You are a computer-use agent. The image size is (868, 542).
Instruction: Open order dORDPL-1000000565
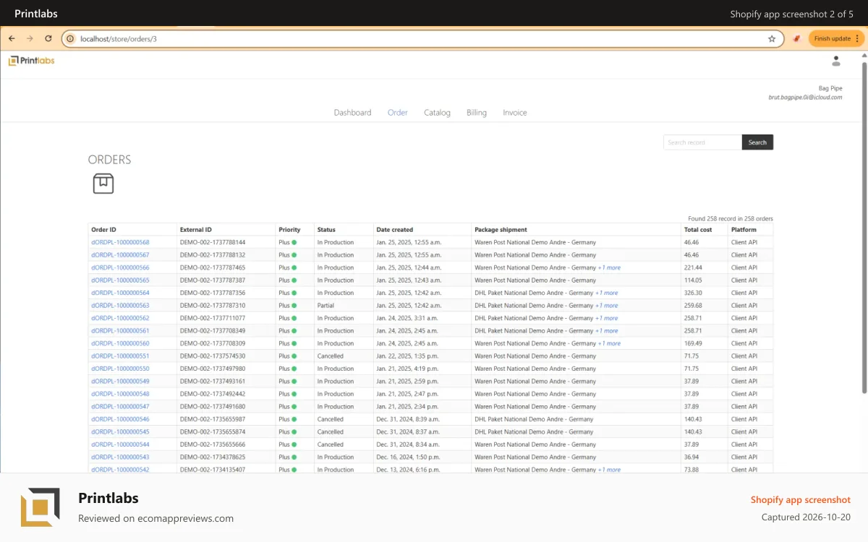tap(120, 280)
